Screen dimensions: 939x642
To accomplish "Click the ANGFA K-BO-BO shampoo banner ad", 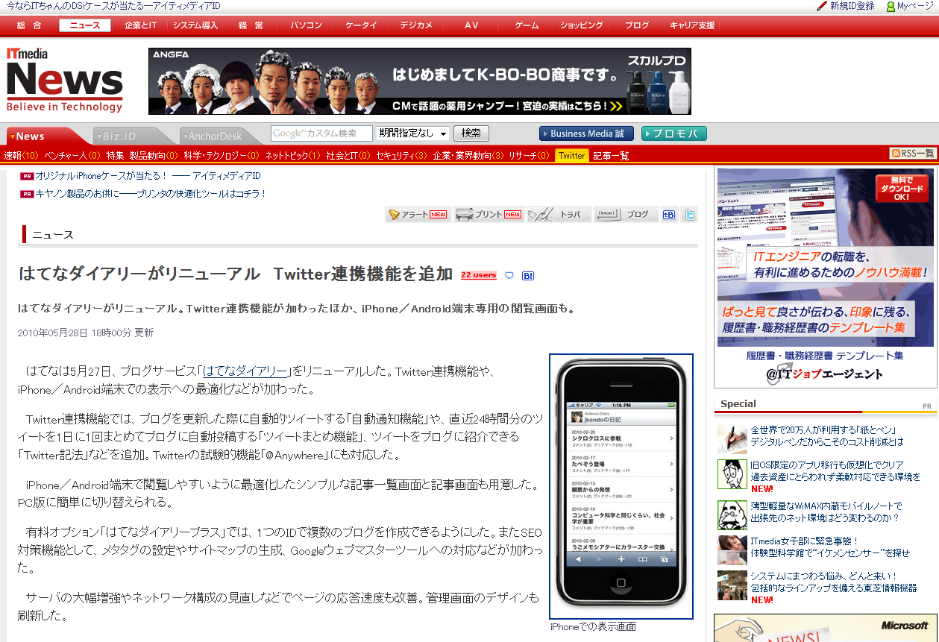I will pyautogui.click(x=420, y=81).
